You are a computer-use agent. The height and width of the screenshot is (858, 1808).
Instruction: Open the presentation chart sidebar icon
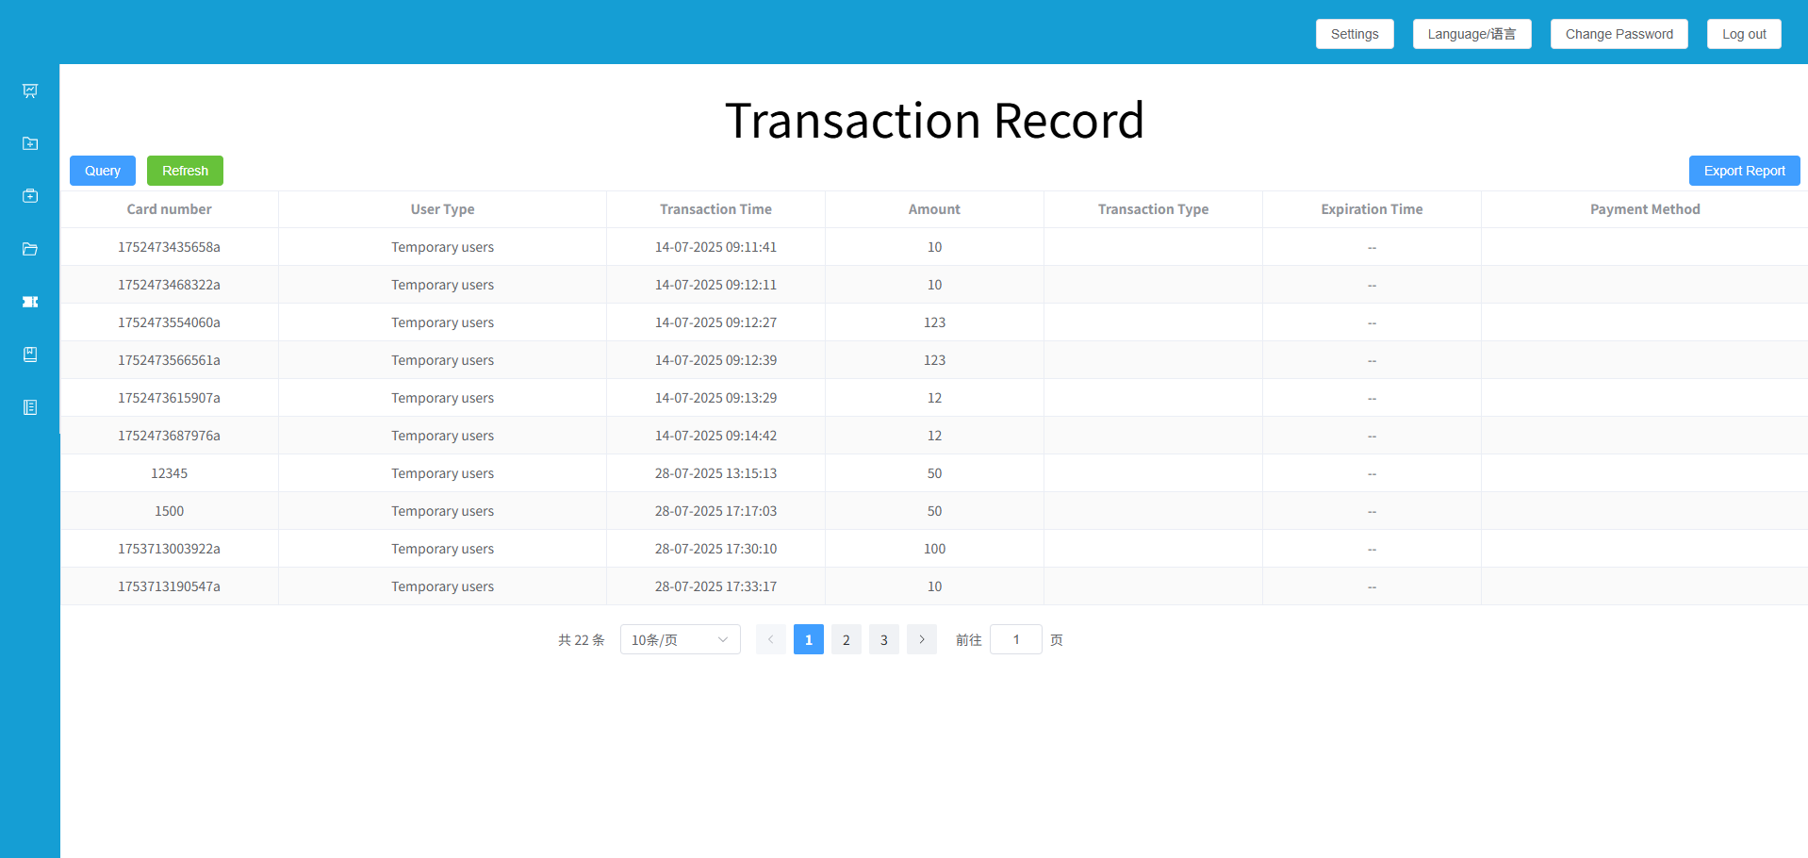tap(30, 91)
